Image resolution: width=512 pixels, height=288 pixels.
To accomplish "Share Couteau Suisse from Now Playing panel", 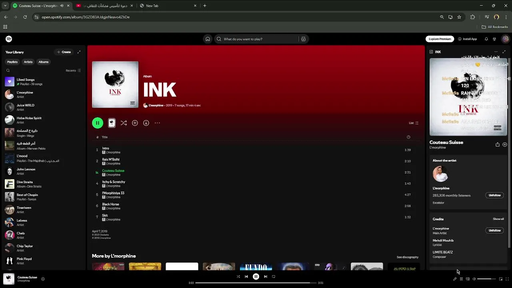I will tap(498, 144).
